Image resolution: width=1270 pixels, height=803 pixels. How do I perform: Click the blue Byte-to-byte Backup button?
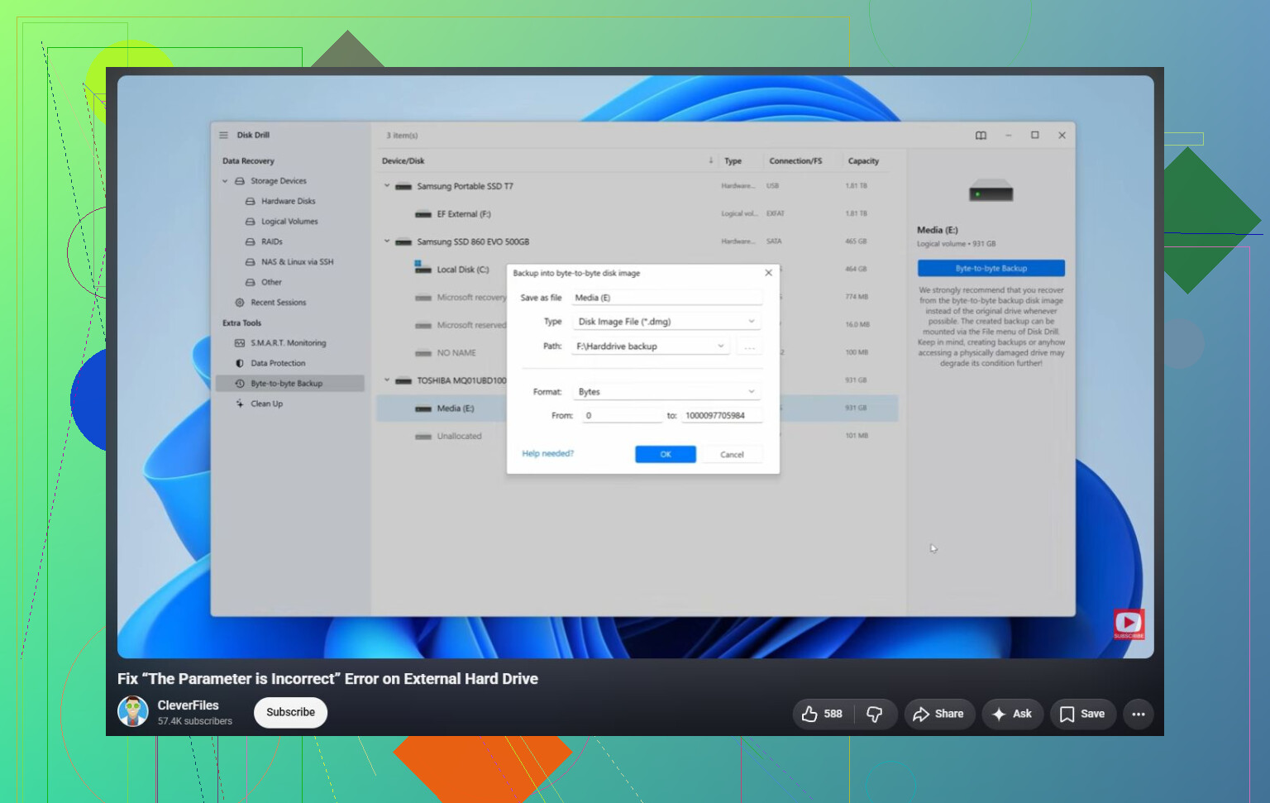(x=991, y=268)
